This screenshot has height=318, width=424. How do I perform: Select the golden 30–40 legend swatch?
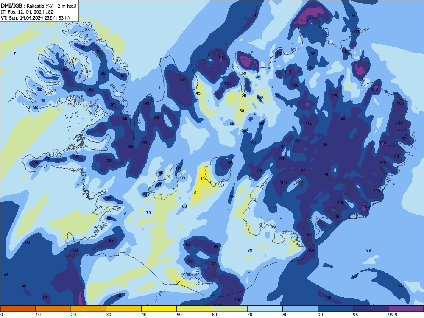[124, 309]
